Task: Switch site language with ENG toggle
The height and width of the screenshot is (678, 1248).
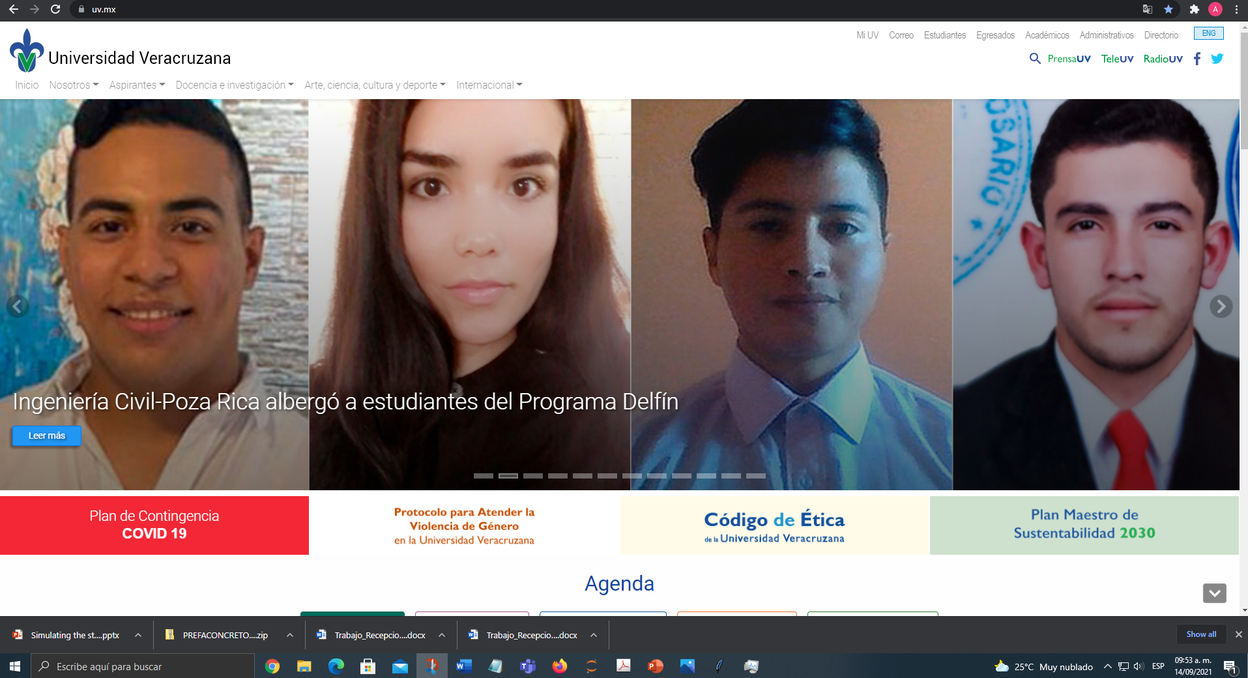Action: pyautogui.click(x=1208, y=33)
